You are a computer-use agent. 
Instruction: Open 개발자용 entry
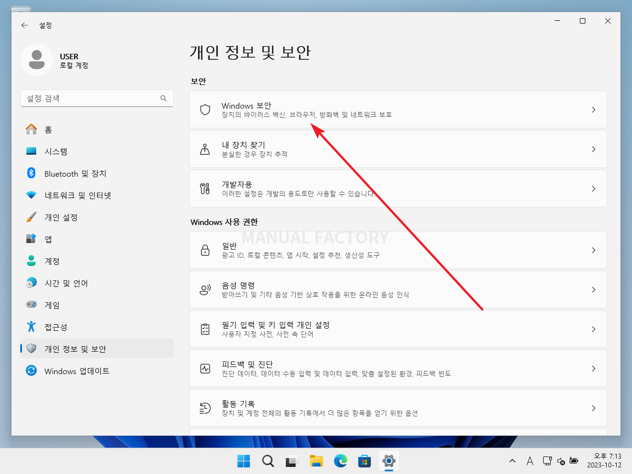click(398, 189)
